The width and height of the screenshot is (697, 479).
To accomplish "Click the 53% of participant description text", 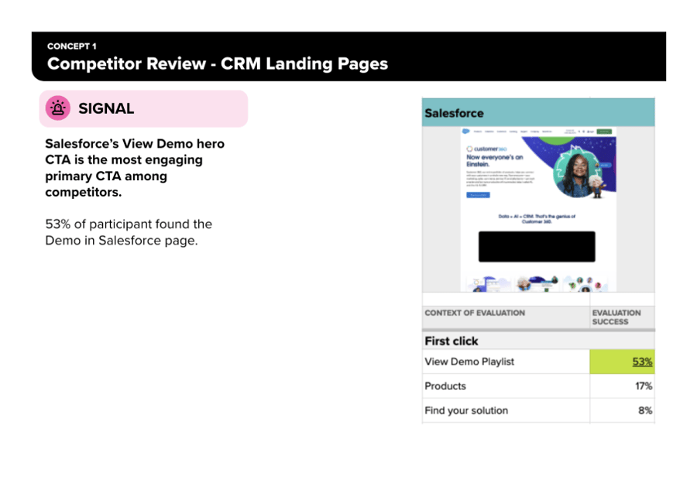I will tap(129, 232).
